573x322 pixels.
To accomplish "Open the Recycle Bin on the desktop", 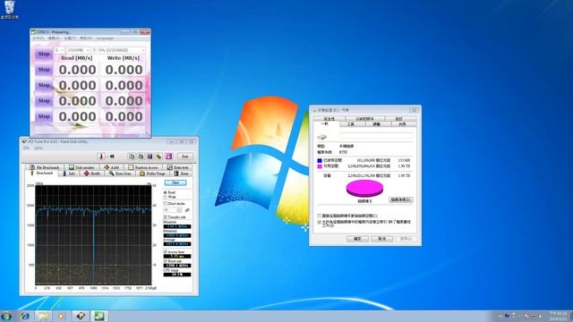I will pos(10,10).
